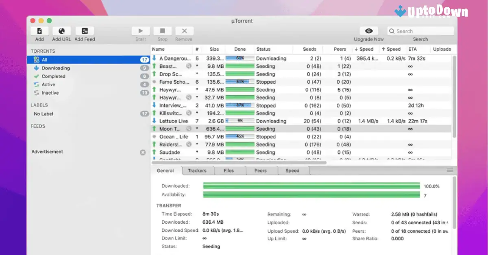The height and width of the screenshot is (255, 488).
Task: Click the hamburger icon beside the Speed tab
Action: (450, 171)
